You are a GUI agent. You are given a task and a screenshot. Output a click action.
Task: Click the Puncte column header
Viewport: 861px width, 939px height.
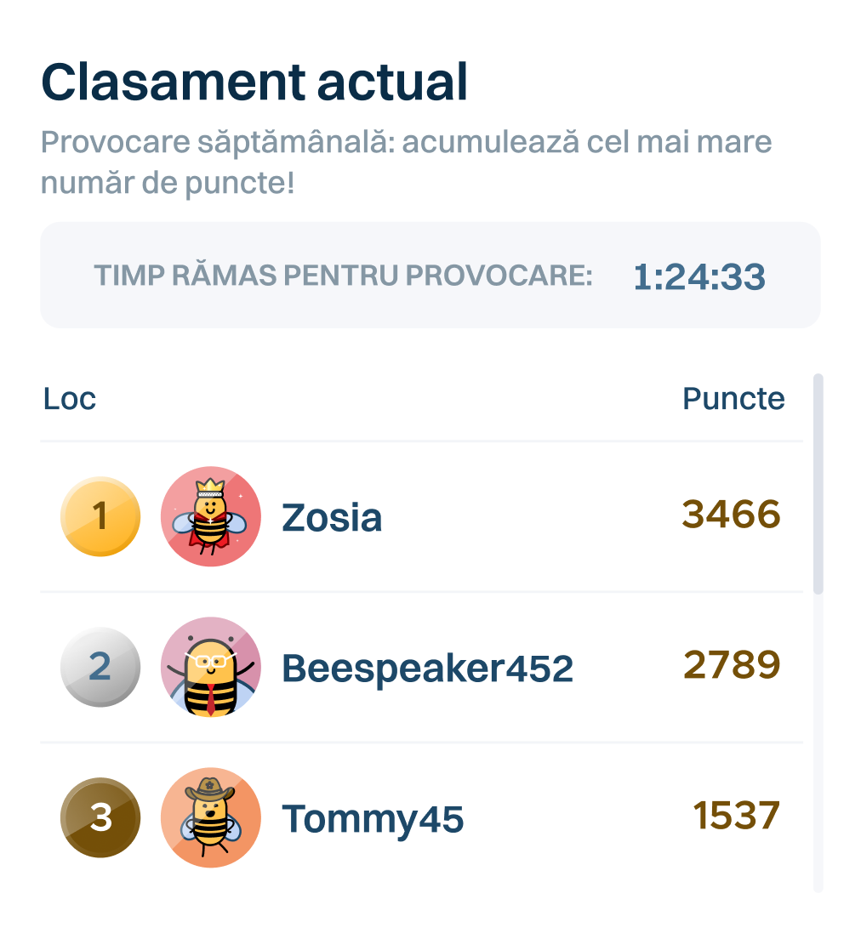tap(733, 398)
